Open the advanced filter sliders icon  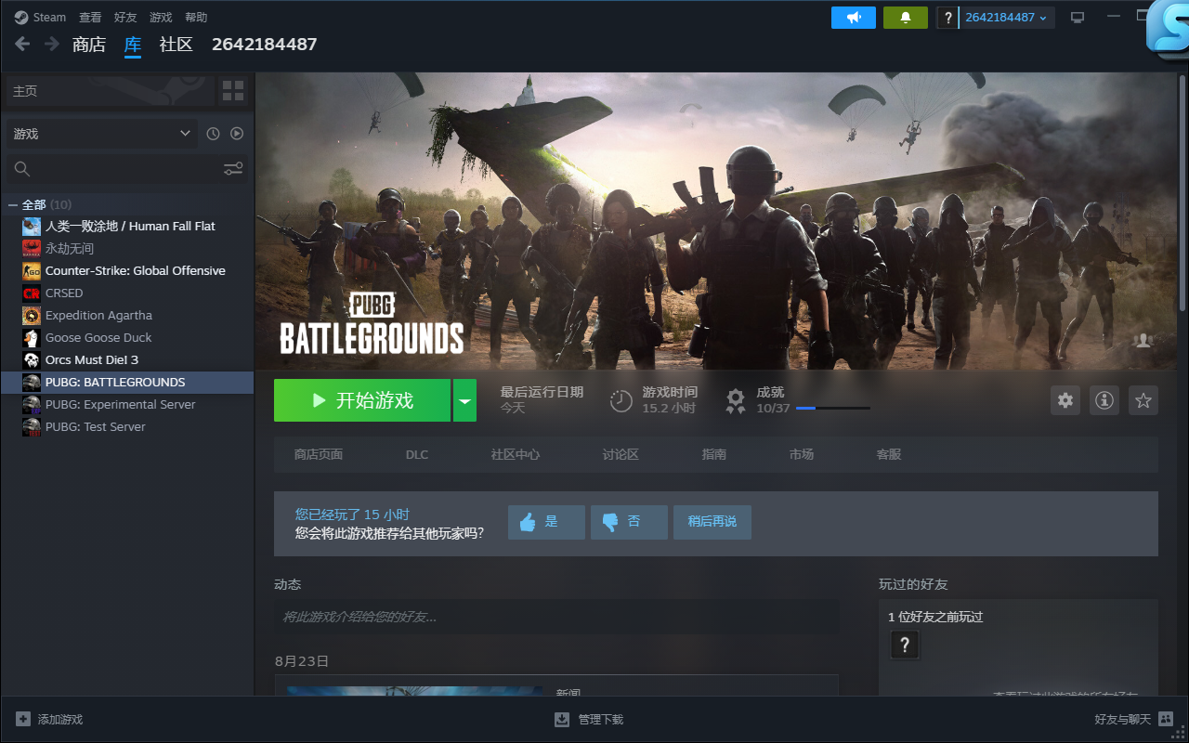233,168
